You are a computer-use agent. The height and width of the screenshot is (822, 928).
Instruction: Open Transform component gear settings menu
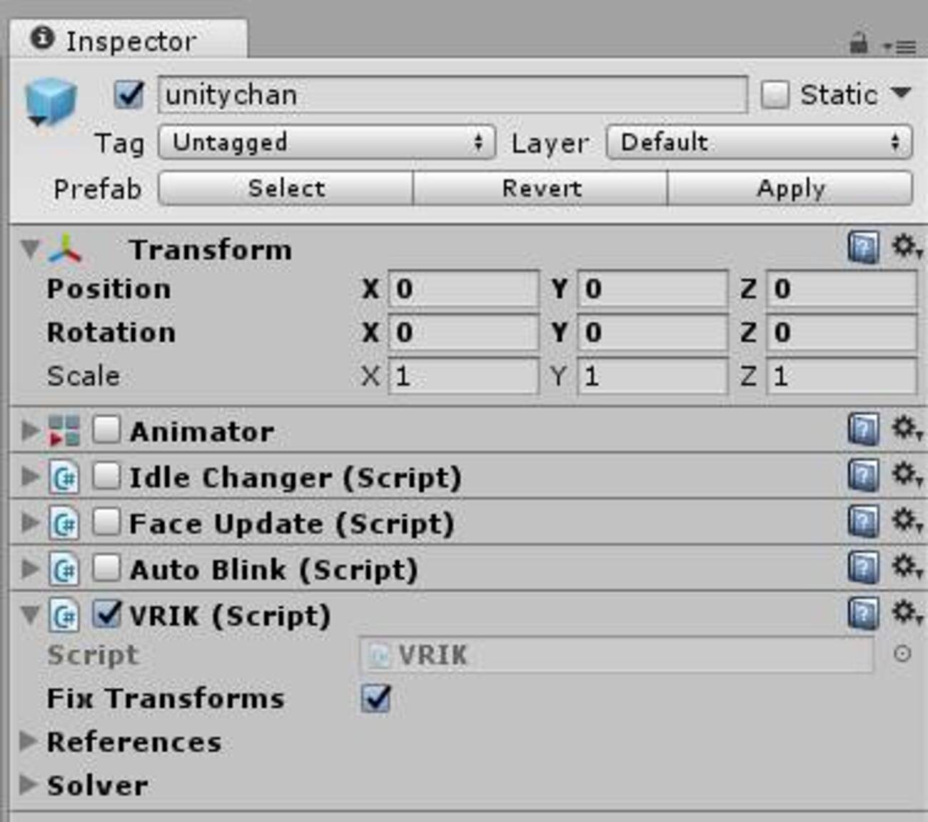907,247
